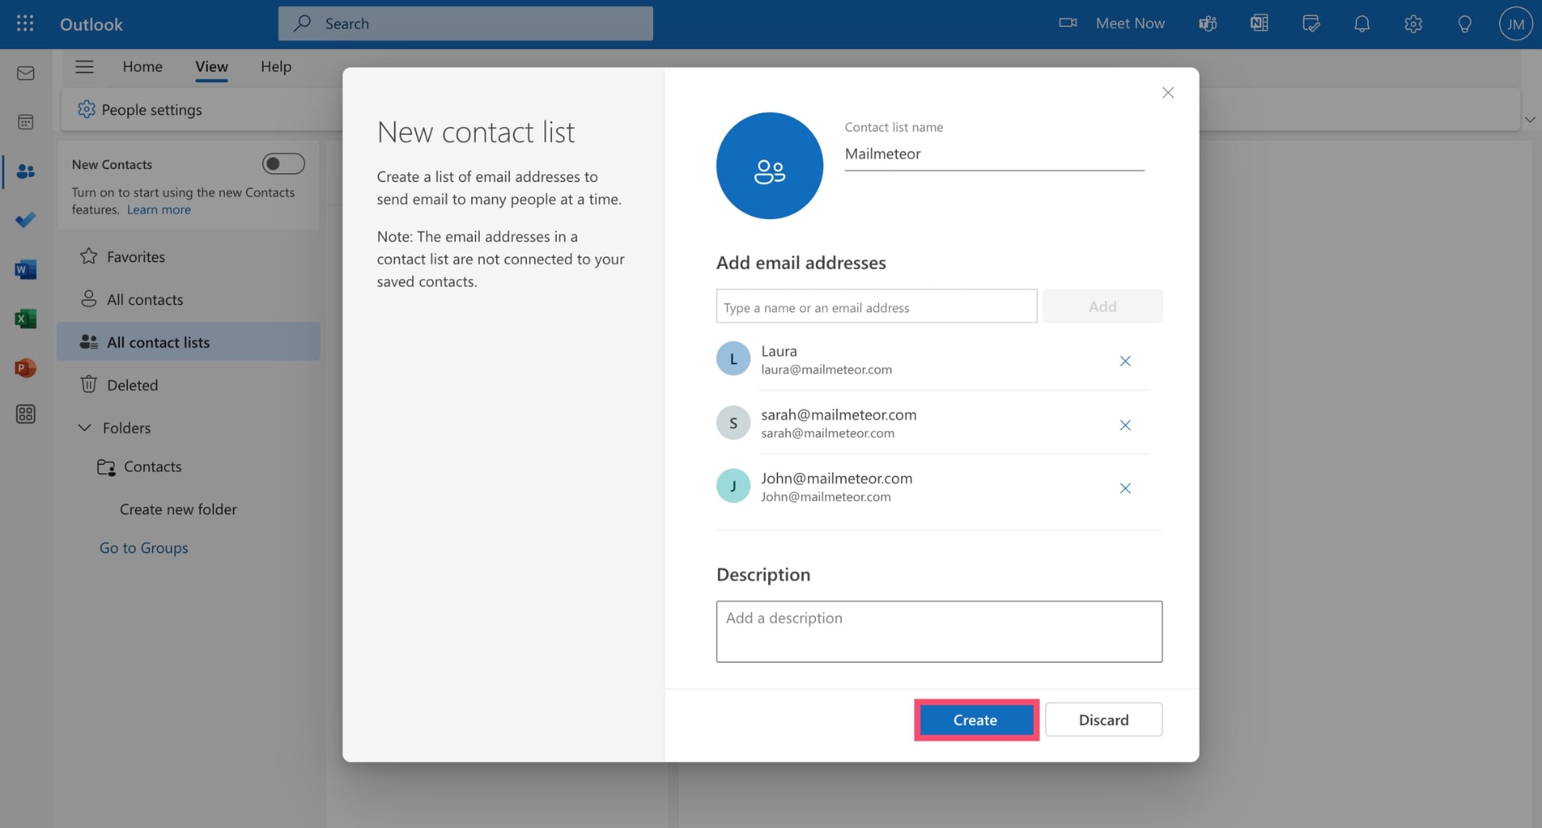Open My Day tasks icon in header
1542x828 pixels.
point(1311,24)
